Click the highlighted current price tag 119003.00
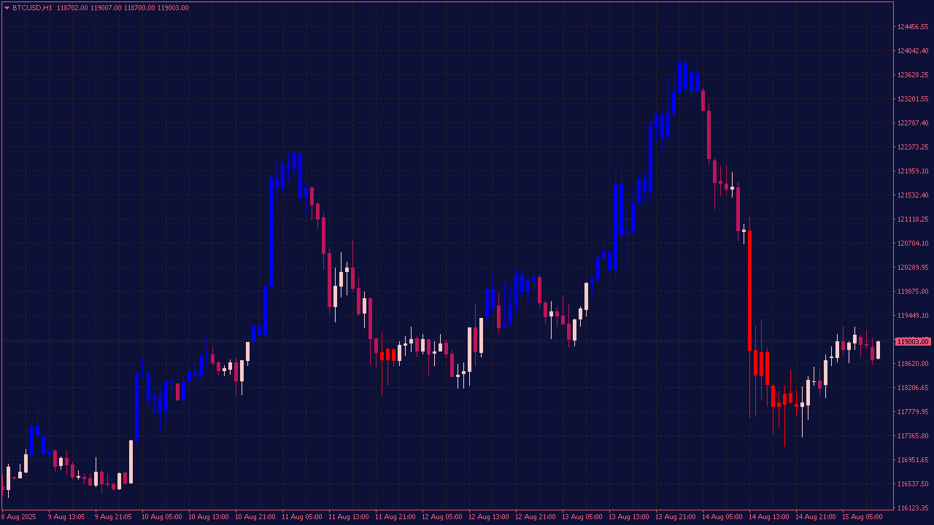 pos(913,341)
